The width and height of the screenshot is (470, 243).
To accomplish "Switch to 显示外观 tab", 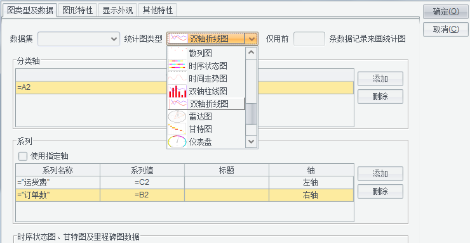I will (117, 10).
